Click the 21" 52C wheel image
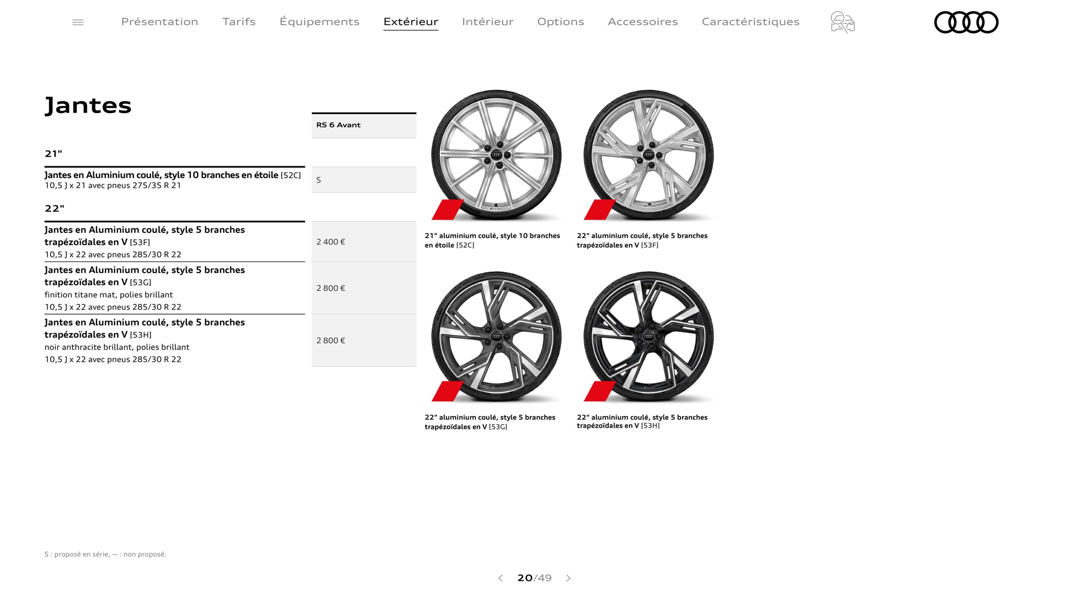Image resolution: width=1069 pixels, height=601 pixels. click(496, 155)
